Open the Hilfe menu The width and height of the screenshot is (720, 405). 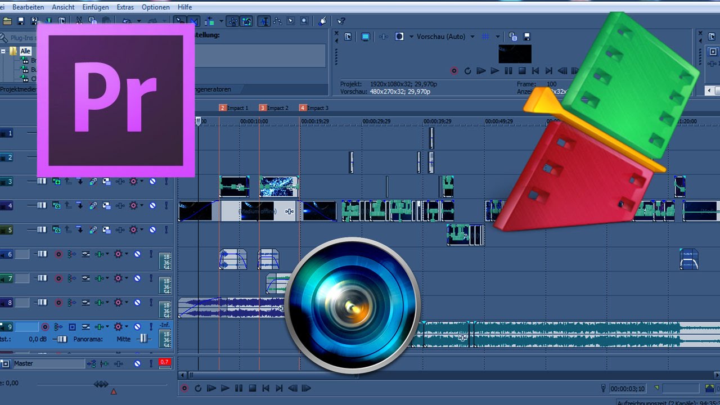pyautogui.click(x=184, y=7)
